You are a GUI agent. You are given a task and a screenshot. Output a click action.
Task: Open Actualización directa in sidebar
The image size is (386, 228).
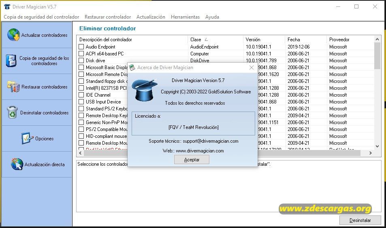[x=37, y=165]
